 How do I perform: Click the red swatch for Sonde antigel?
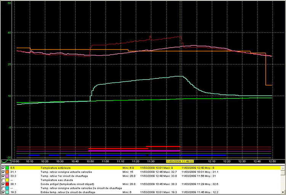[x=8, y=184]
